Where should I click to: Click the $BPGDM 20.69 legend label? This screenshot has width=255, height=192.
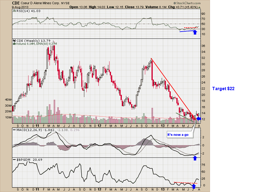tap(29, 160)
